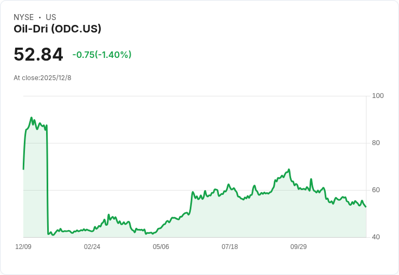Click the 07/18 date on x-axis
The height and width of the screenshot is (275, 399).
(230, 247)
